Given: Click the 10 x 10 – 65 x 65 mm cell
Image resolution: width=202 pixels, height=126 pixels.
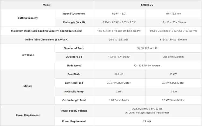Looking at the screenshot, I should (x=173, y=22).
